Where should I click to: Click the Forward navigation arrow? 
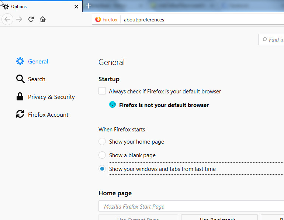pyautogui.click(x=19, y=19)
